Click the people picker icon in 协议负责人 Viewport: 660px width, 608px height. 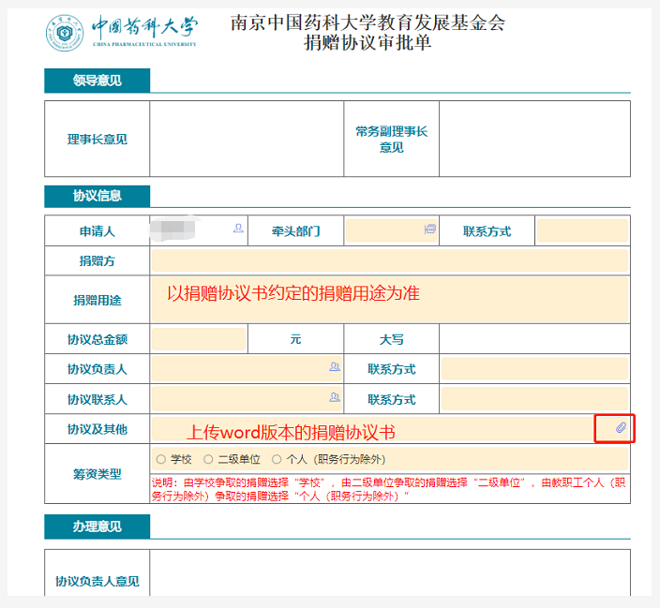[x=335, y=368]
